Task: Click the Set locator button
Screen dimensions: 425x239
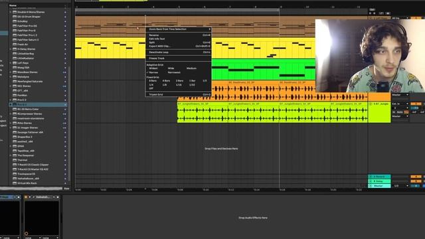Action: click(372, 10)
